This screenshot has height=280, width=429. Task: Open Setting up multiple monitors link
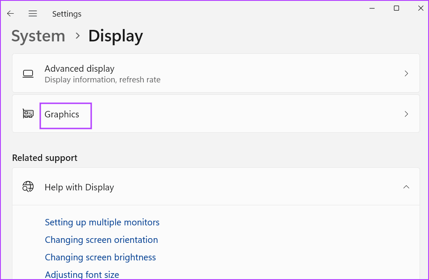pos(102,222)
